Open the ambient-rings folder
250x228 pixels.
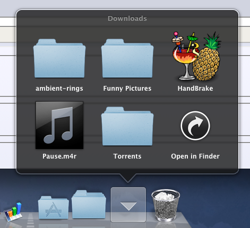pyautogui.click(x=59, y=58)
